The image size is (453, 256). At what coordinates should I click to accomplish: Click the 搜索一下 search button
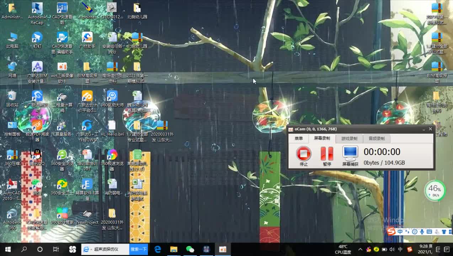pyautogui.click(x=138, y=249)
